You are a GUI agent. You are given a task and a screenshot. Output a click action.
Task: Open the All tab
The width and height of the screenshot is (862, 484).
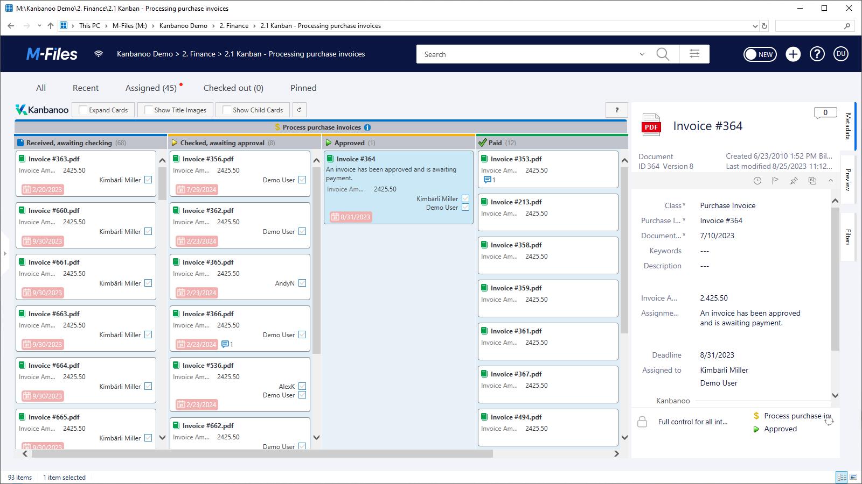(41, 88)
